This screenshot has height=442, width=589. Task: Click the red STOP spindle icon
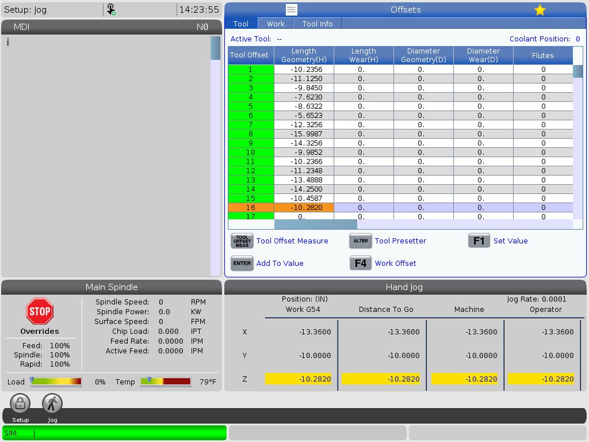pos(40,311)
